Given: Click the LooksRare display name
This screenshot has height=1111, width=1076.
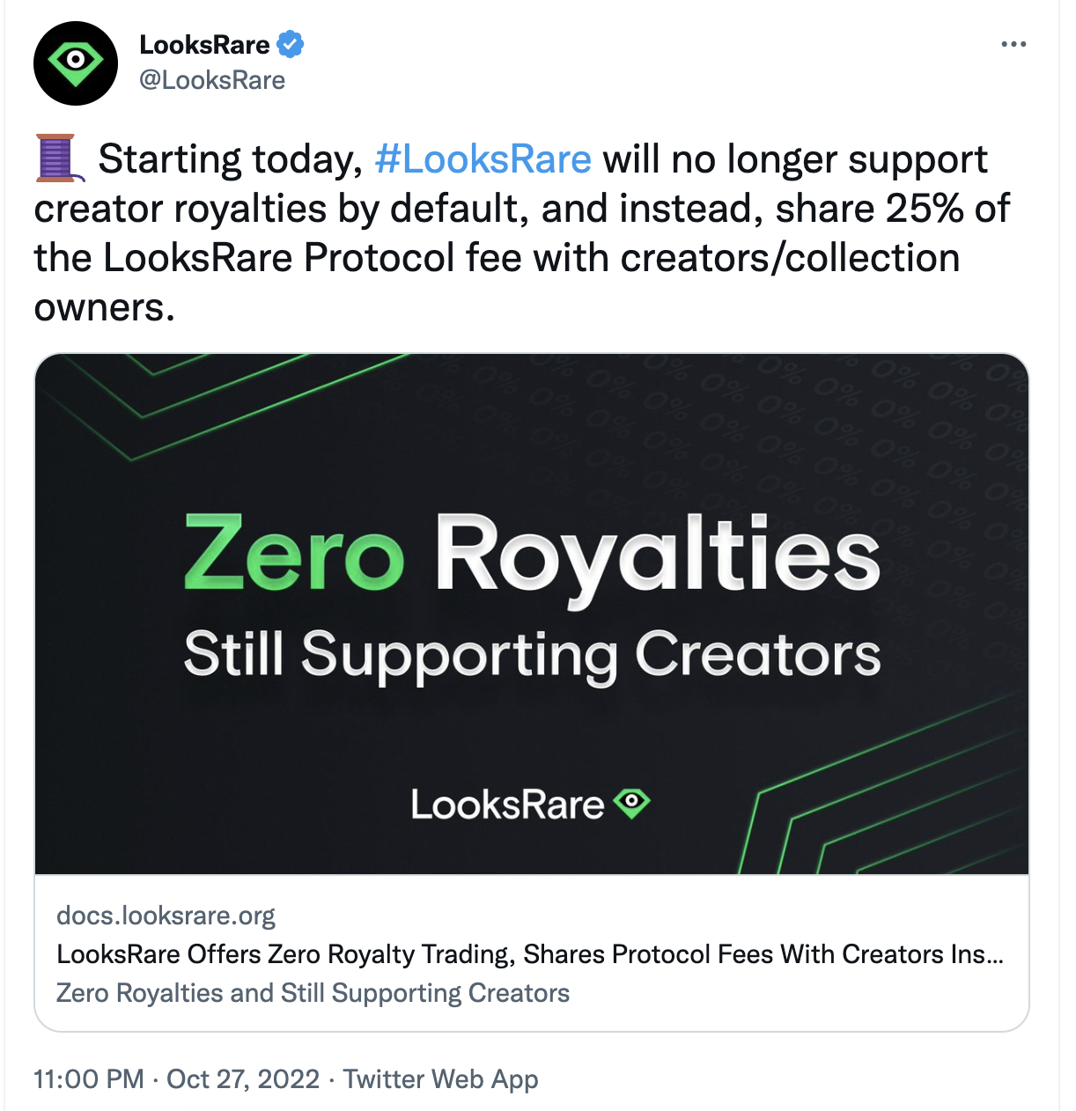Looking at the screenshot, I should coord(204,44).
